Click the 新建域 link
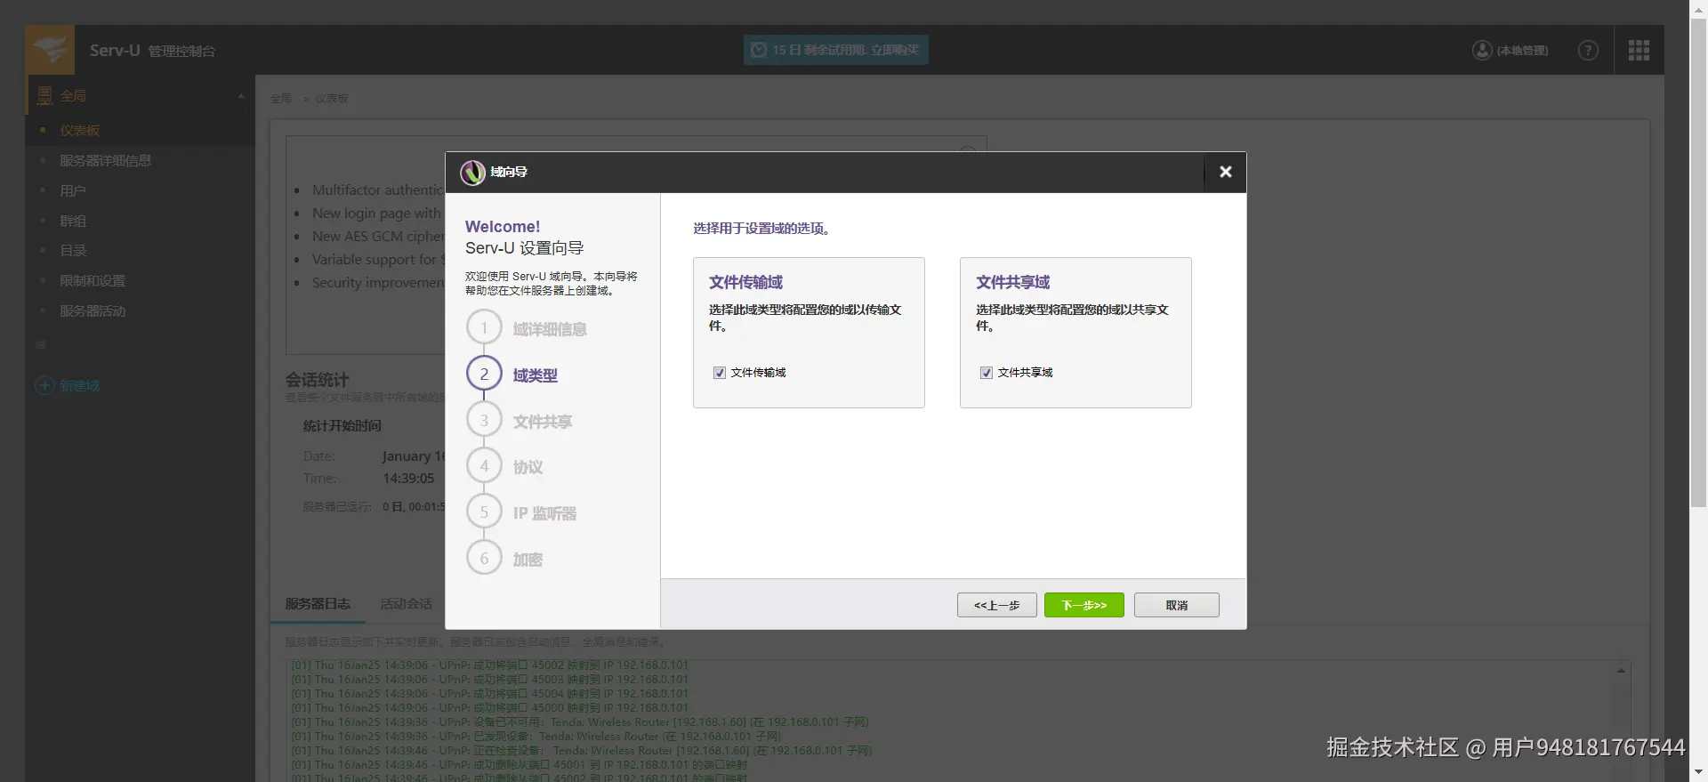The image size is (1708, 782). (x=79, y=385)
